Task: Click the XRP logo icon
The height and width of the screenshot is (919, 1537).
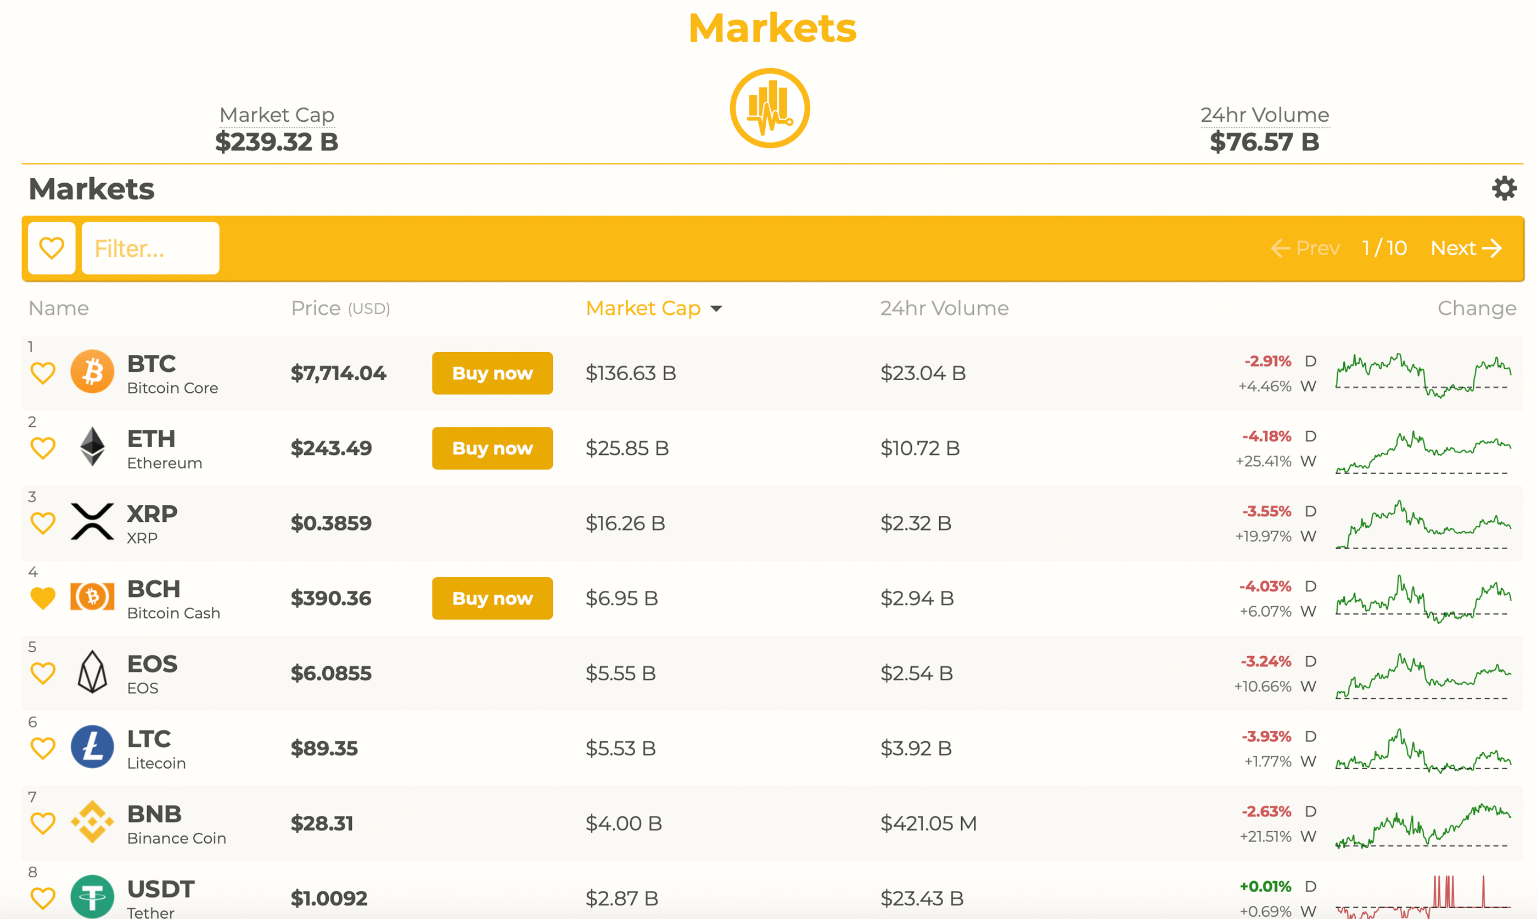Action: pyautogui.click(x=92, y=521)
